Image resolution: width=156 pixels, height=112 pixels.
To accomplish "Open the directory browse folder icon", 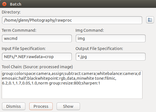I will click(150, 20).
